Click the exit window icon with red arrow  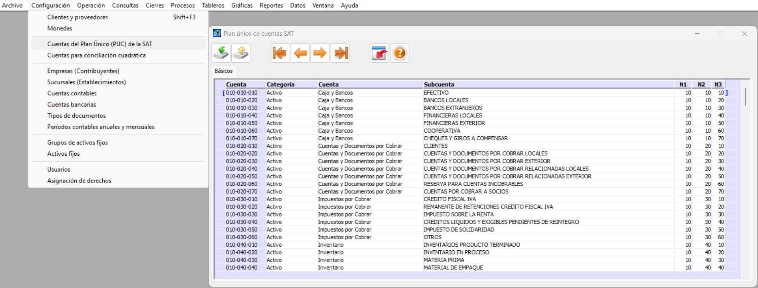click(379, 53)
